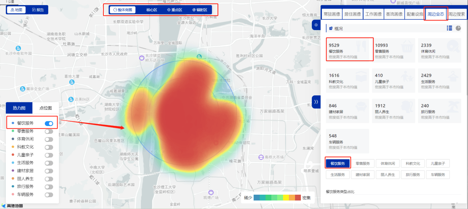Open the 报告 report view

tap(38, 10)
